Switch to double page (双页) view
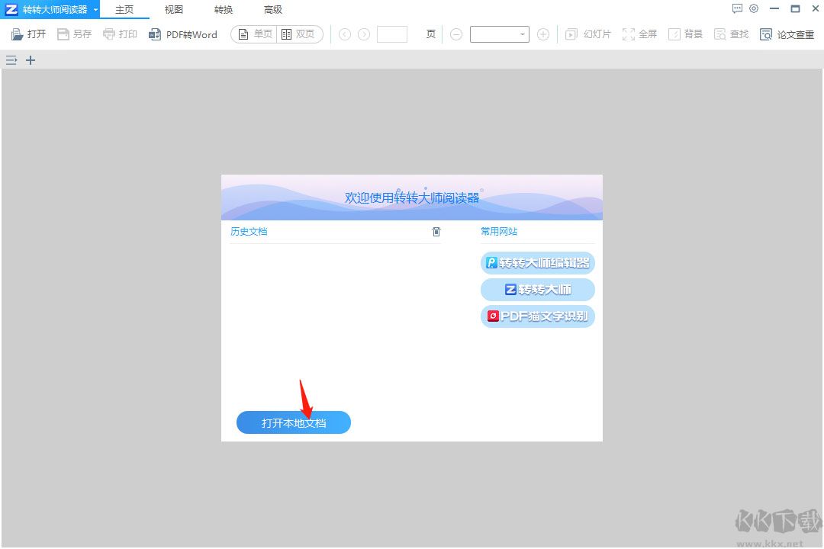 point(298,34)
